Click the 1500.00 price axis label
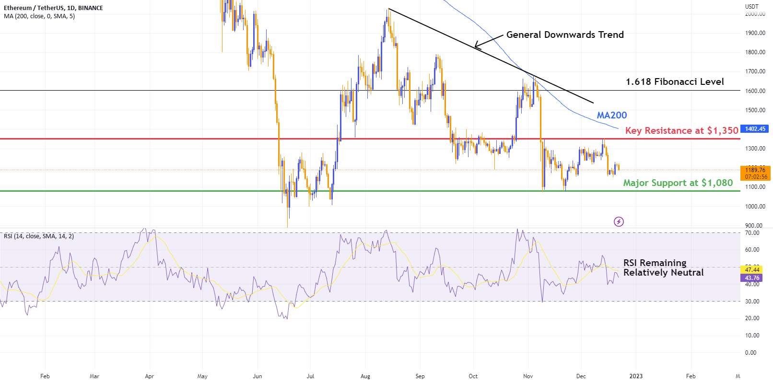 [x=755, y=110]
